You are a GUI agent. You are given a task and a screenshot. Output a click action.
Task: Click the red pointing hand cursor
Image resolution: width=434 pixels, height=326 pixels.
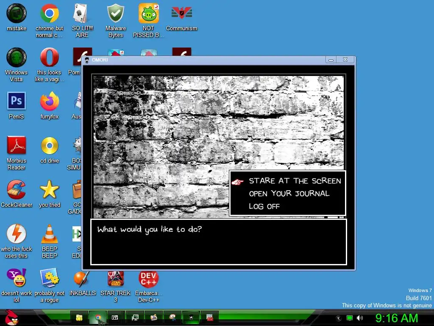click(x=237, y=182)
